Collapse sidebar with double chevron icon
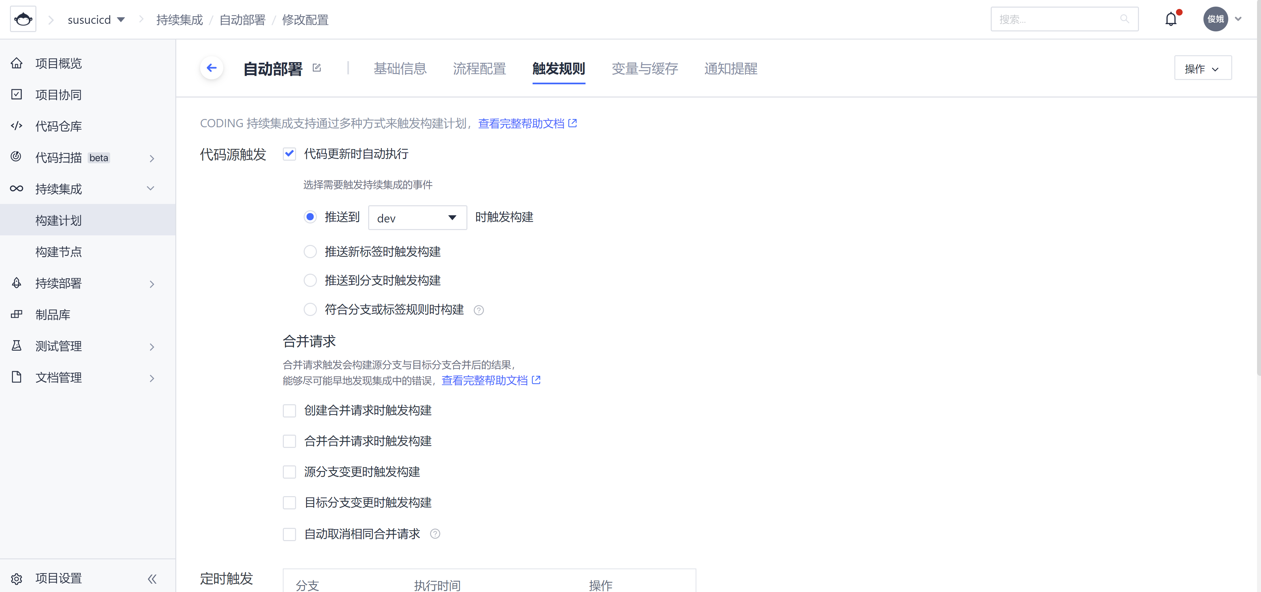The height and width of the screenshot is (592, 1261). coord(152,579)
